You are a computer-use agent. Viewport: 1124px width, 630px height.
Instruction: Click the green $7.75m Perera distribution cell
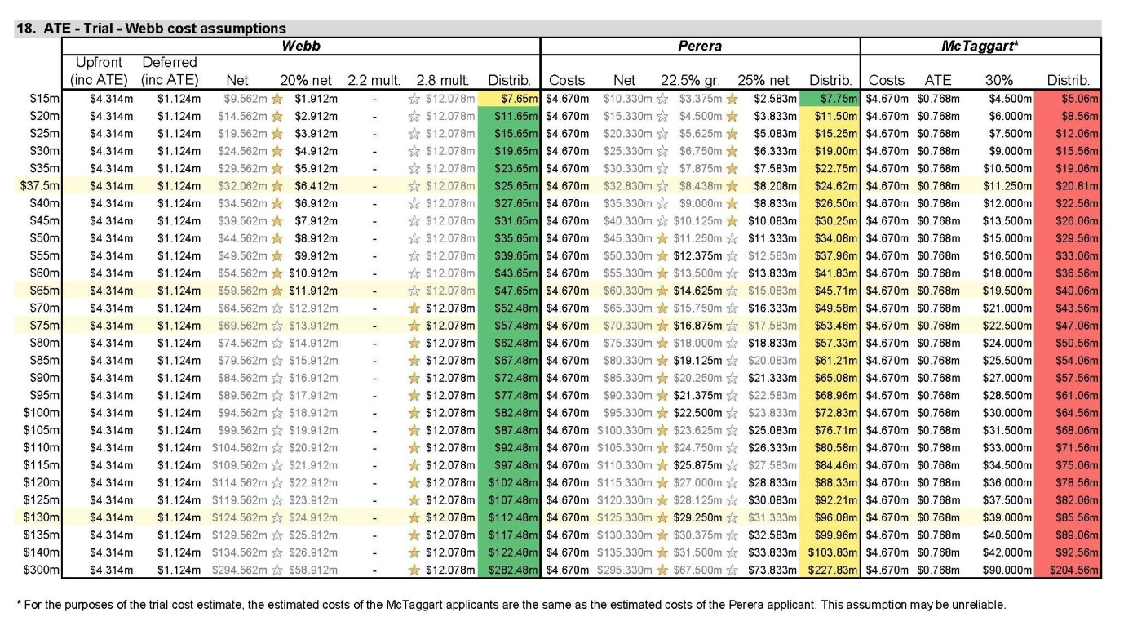[830, 98]
